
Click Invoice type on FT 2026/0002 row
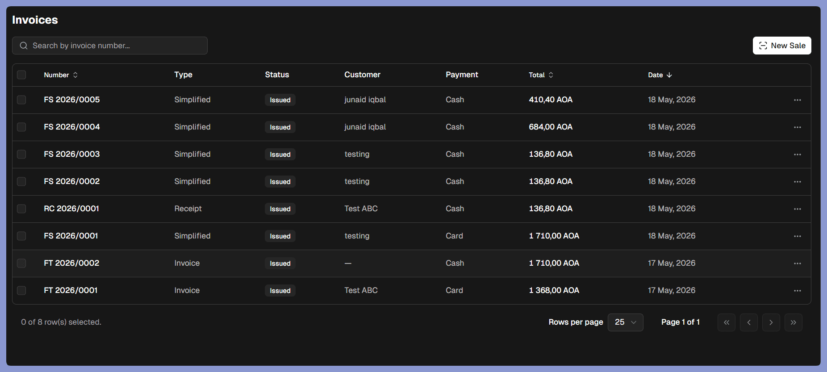point(187,263)
